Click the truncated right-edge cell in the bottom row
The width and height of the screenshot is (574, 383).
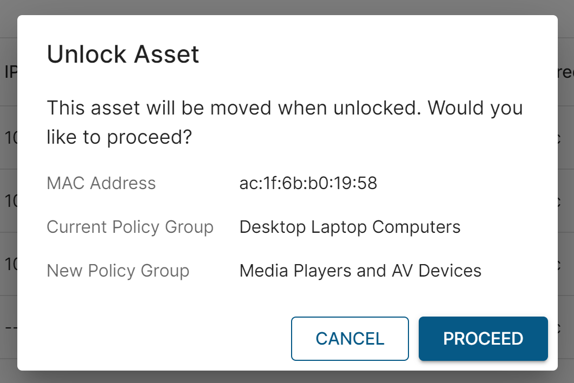click(566, 327)
